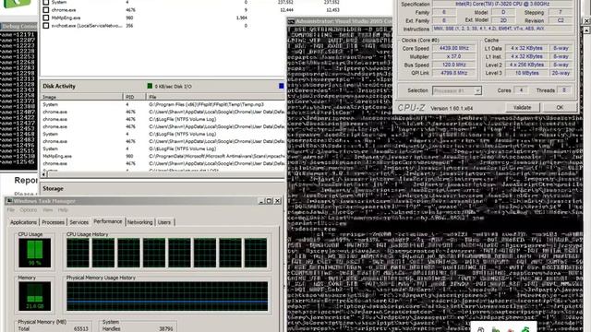
Task: Select the MsMpEng.exe row in Disk Activity
Action: click(x=163, y=156)
